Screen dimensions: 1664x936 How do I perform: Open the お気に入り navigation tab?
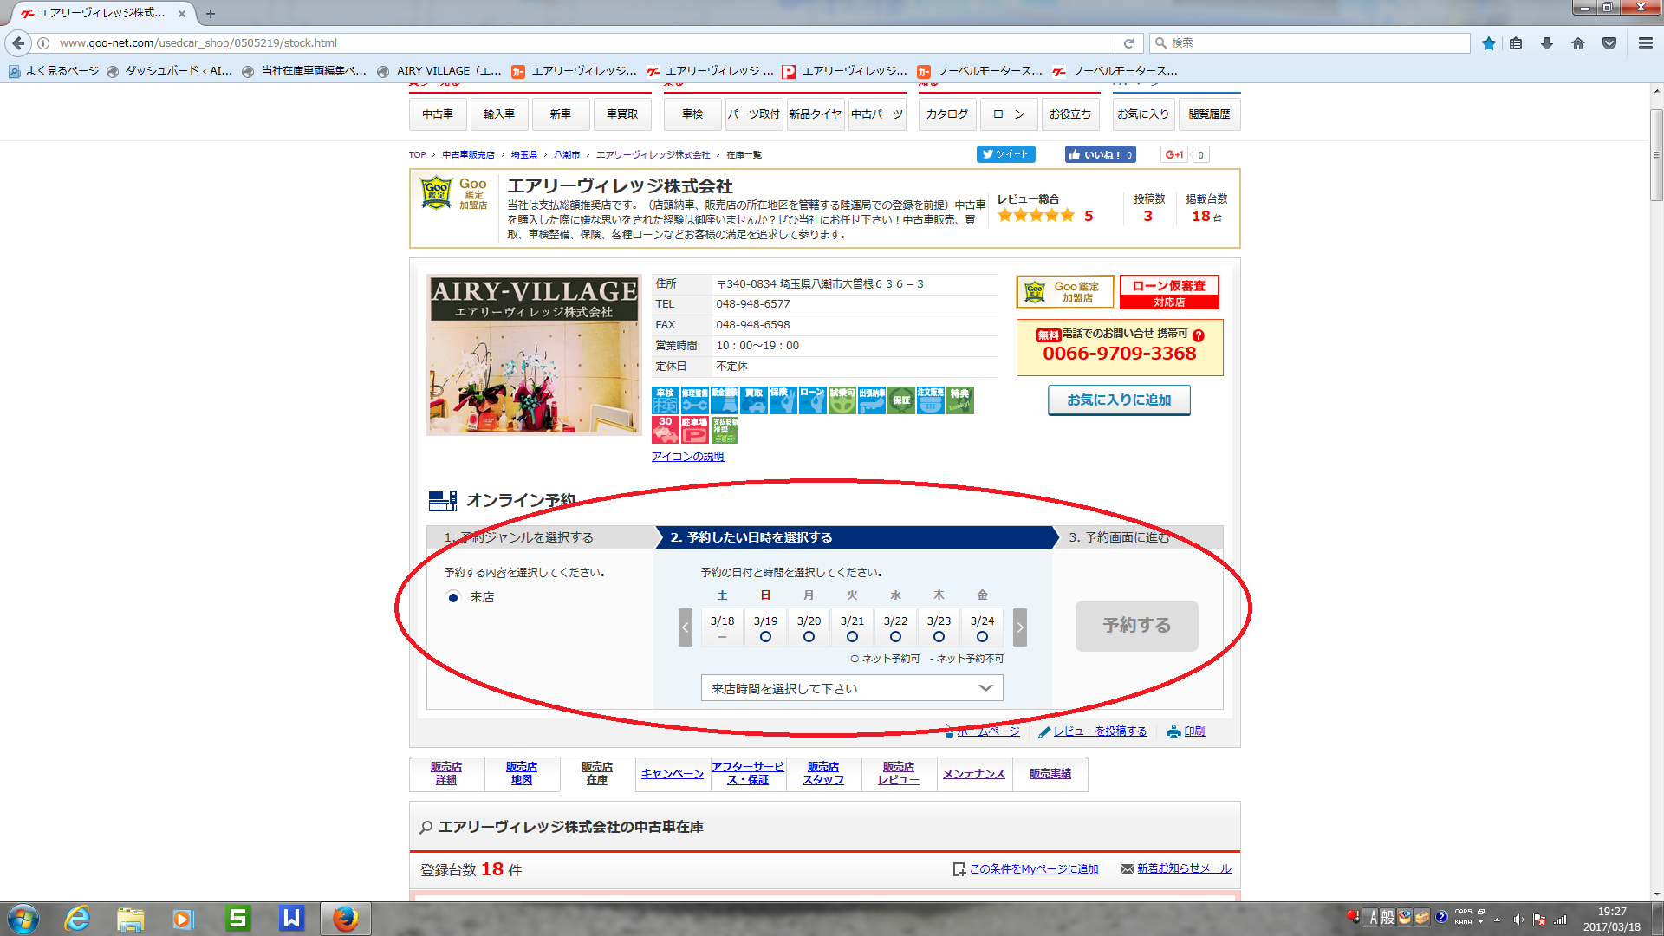tap(1143, 114)
